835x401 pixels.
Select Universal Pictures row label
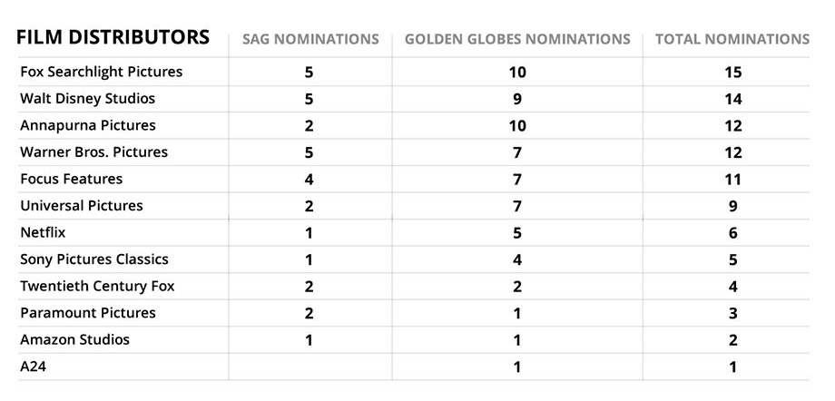(81, 206)
